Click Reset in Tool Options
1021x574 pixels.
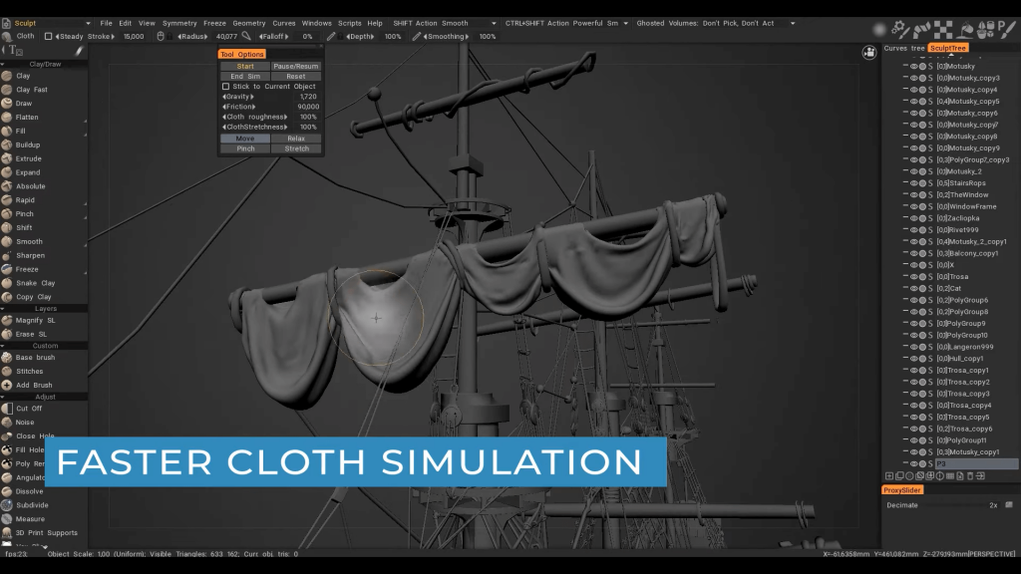point(295,76)
